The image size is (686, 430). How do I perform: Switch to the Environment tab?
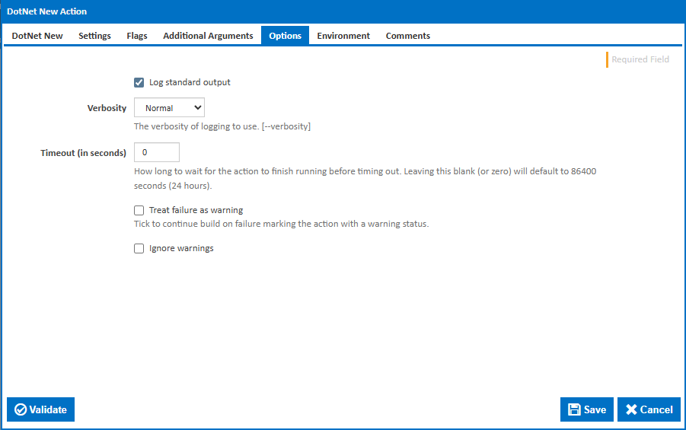tap(343, 36)
